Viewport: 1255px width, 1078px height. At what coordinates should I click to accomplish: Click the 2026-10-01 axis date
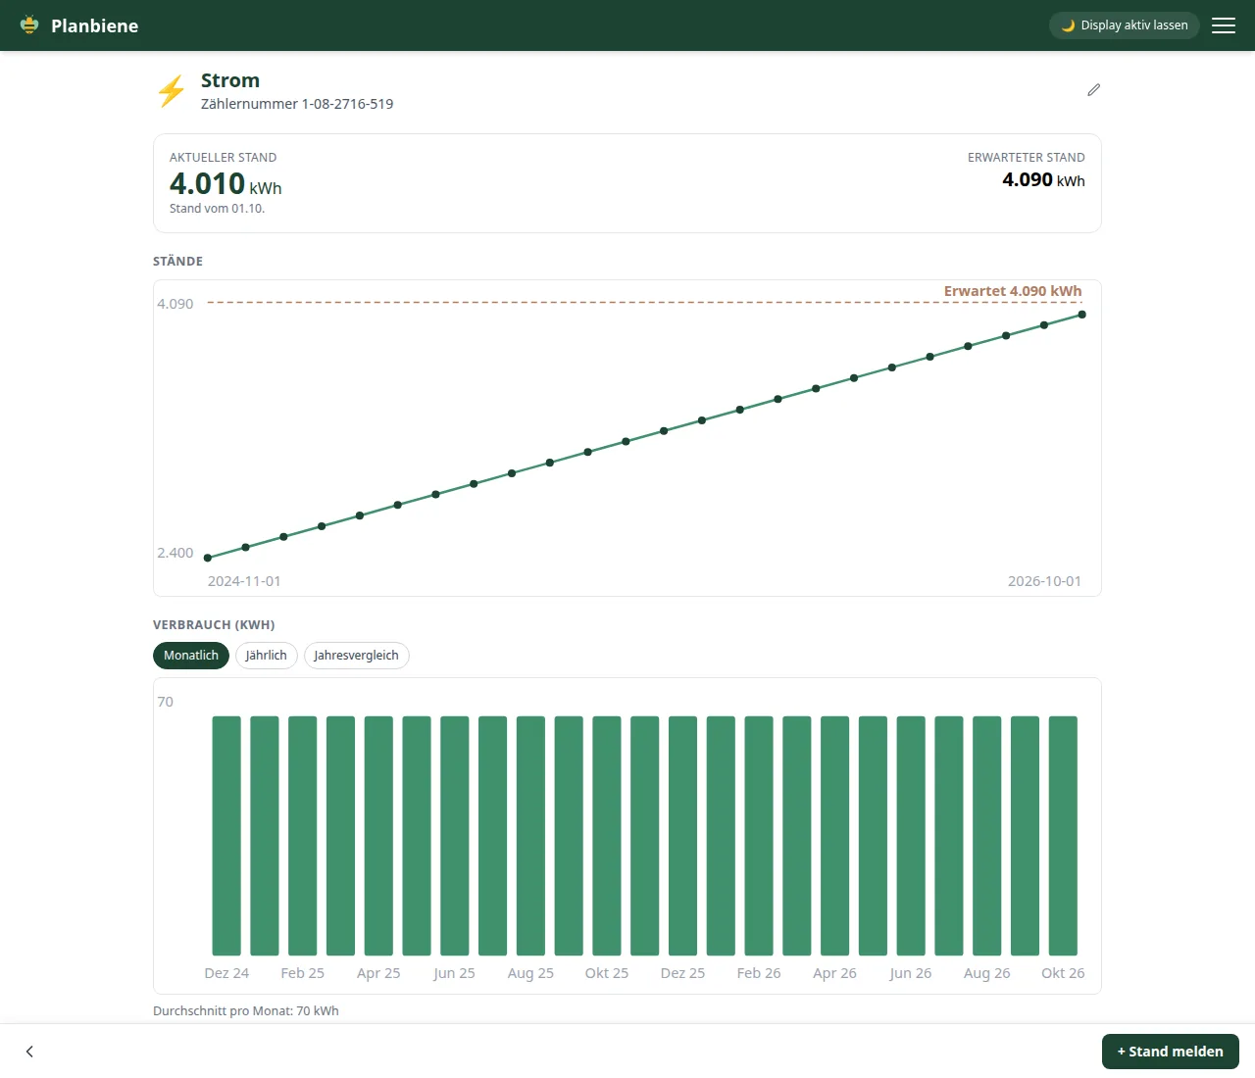click(x=1045, y=581)
